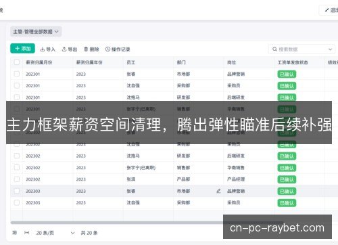Screen dimensions: 338x245
Task: Click 采购员 cell in the 202301 row
Action: [x=234, y=85]
